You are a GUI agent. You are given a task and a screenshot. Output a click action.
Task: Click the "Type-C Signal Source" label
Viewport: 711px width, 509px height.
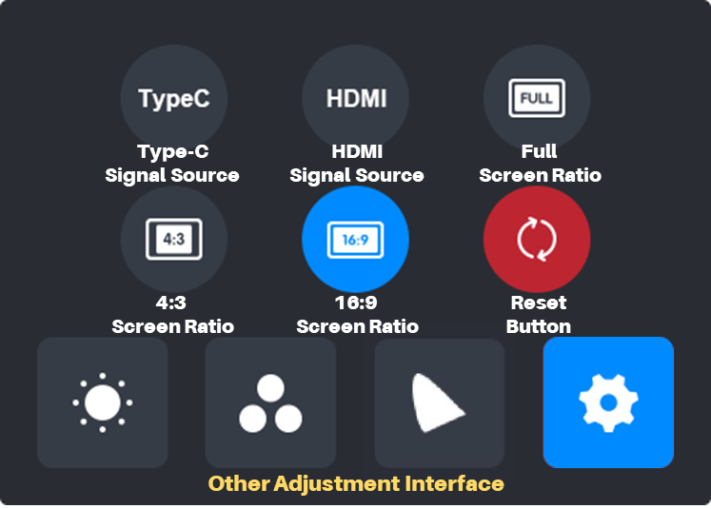172,164
